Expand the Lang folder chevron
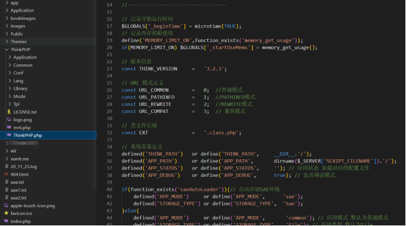The height and width of the screenshot is (226, 406). [x=10, y=81]
